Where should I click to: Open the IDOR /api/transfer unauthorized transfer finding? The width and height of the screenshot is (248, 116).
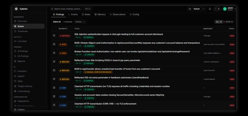coord(117,69)
